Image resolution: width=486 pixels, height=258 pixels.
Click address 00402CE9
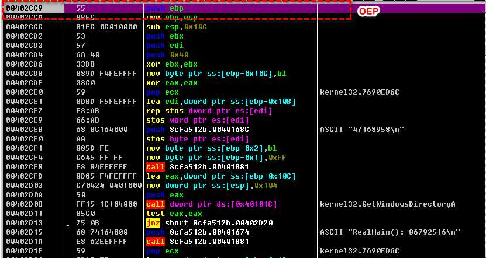pyautogui.click(x=24, y=120)
